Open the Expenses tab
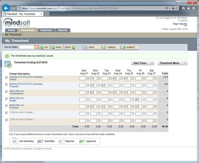Screen dimensions: 199x163 pyautogui.click(x=46, y=30)
